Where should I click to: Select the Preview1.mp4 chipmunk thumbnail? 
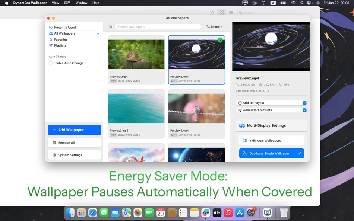tap(136, 54)
